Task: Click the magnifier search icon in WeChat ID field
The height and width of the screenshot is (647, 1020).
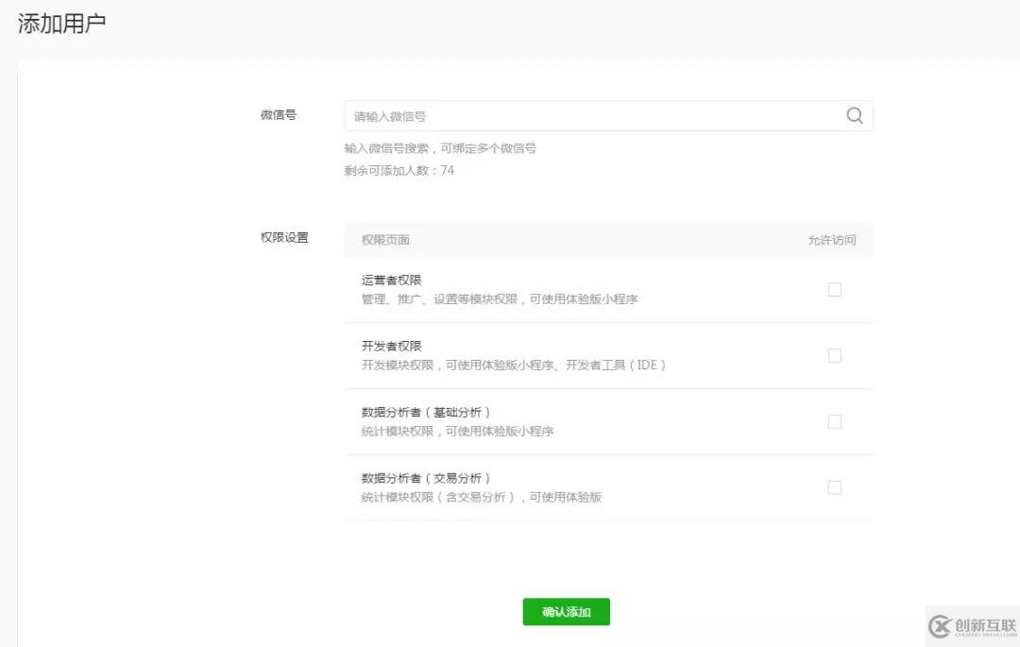Action: [855, 115]
